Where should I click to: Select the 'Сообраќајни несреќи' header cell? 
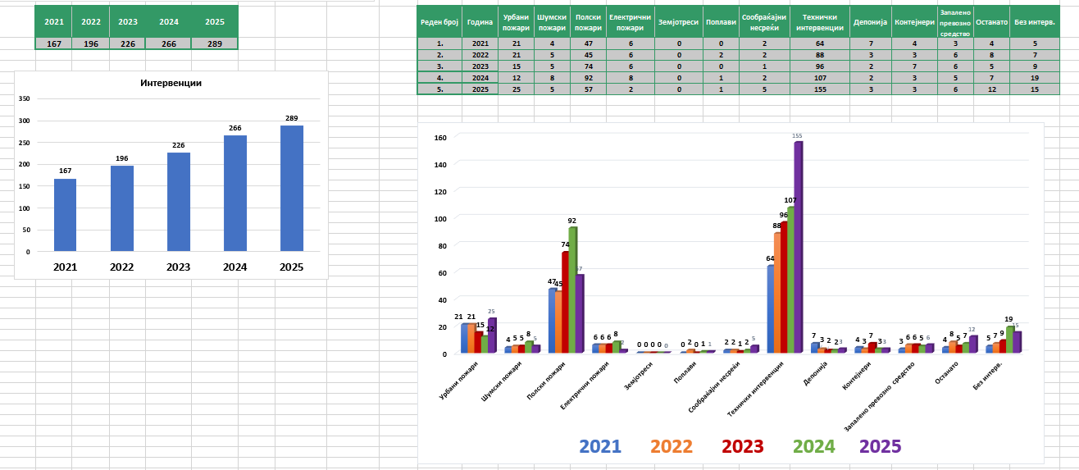click(x=764, y=23)
